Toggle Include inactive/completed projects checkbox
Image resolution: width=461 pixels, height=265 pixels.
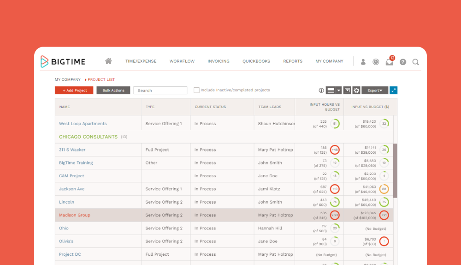tap(196, 90)
